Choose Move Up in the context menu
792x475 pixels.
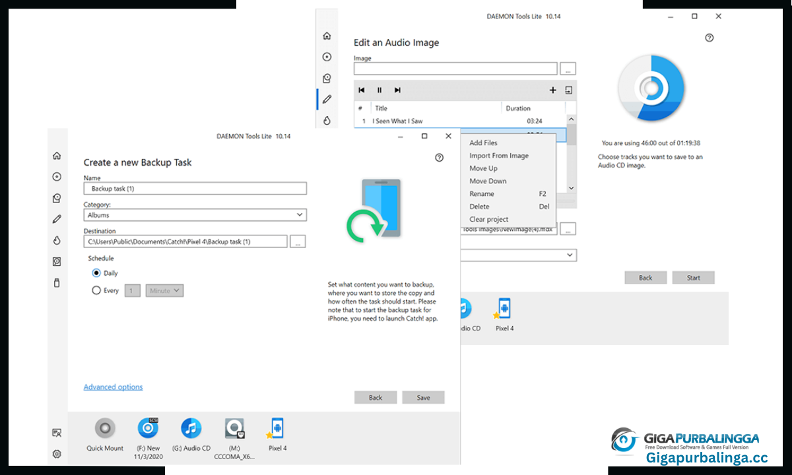click(x=483, y=168)
